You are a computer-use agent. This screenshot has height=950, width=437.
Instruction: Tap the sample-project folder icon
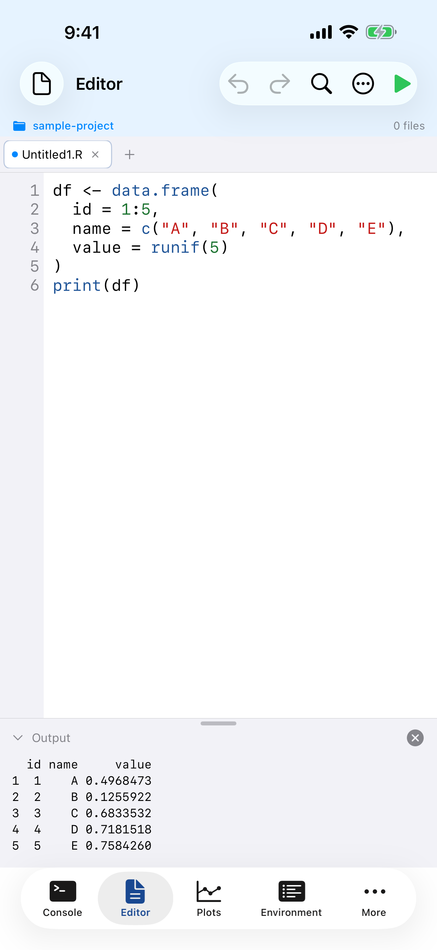(20, 126)
